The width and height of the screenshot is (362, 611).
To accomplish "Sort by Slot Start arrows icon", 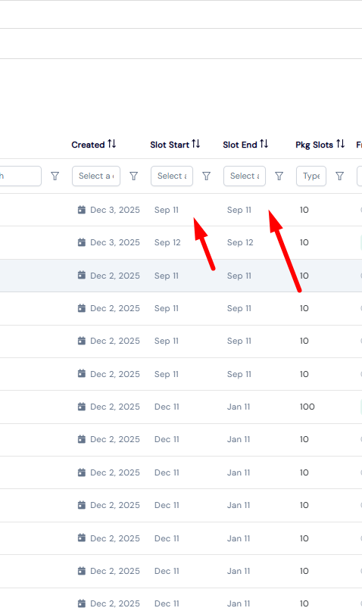I will (x=196, y=144).
